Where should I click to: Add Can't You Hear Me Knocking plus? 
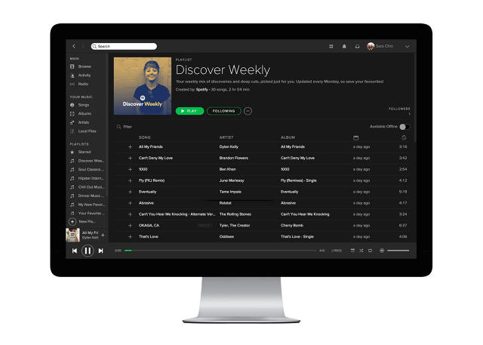pos(130,214)
